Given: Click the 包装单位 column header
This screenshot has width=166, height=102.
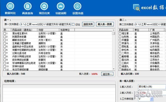Looking at the screenshot, I should (x=67, y=30).
